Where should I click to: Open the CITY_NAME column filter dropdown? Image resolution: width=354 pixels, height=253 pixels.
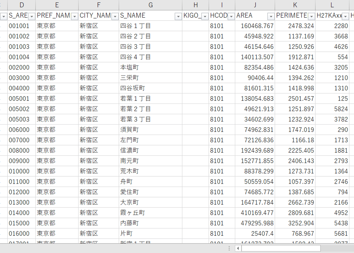(115, 16)
